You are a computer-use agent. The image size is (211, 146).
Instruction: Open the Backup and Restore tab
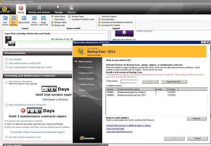[39, 9]
